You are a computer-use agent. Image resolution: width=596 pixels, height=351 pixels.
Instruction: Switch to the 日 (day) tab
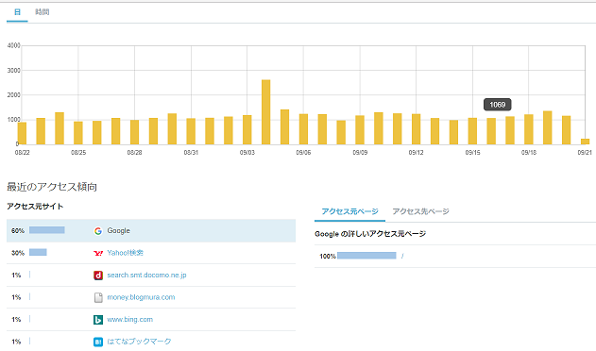click(x=17, y=12)
